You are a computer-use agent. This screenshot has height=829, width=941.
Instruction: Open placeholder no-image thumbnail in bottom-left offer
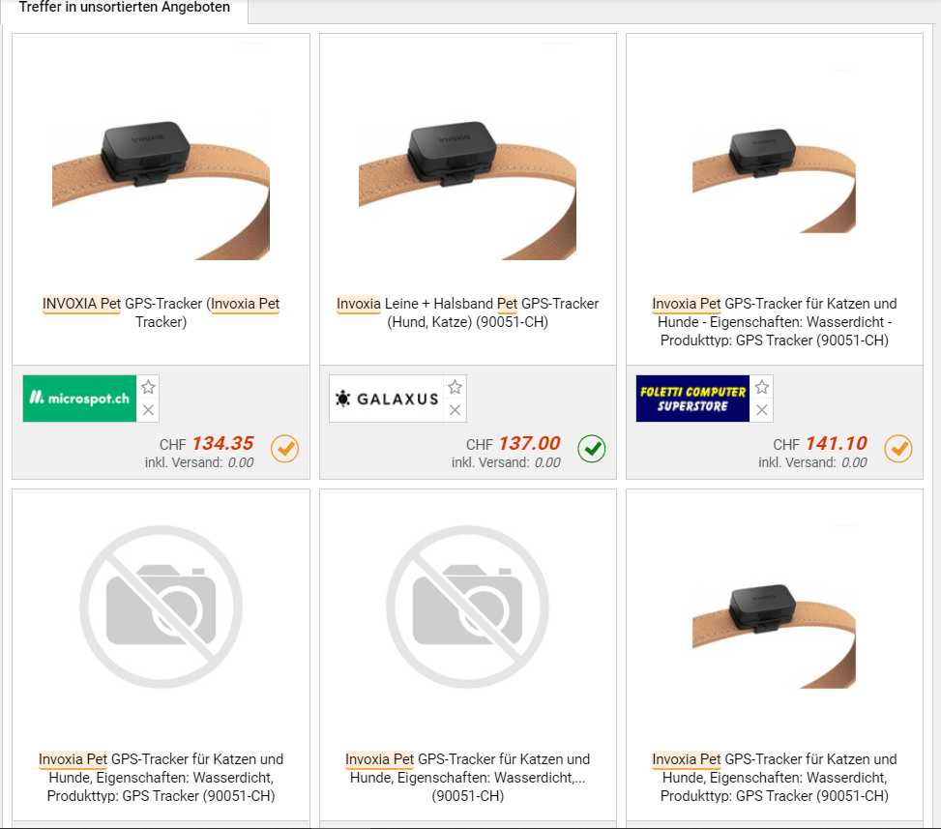point(161,607)
